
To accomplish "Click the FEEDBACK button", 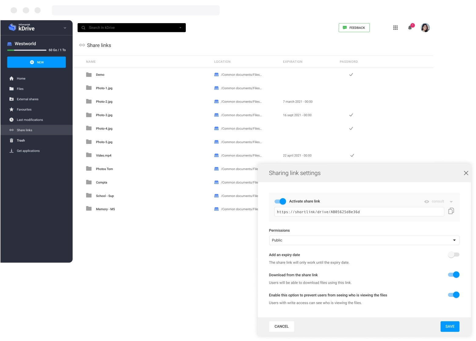I will coord(354,28).
